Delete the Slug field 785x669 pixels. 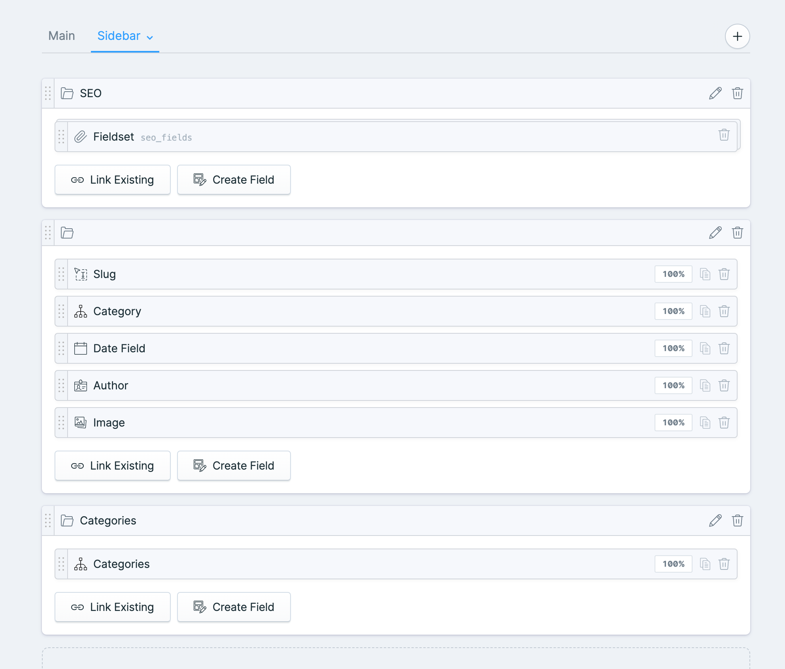pyautogui.click(x=724, y=274)
